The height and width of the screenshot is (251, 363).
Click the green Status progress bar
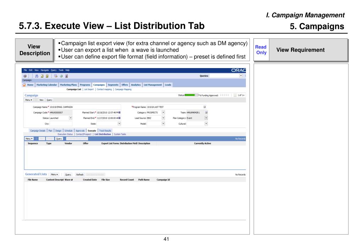point(192,95)
